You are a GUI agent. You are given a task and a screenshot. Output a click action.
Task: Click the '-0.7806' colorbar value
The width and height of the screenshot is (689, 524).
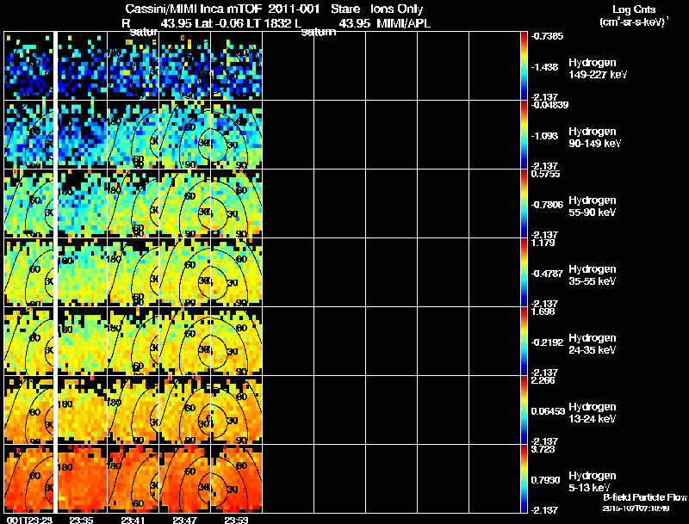[547, 205]
